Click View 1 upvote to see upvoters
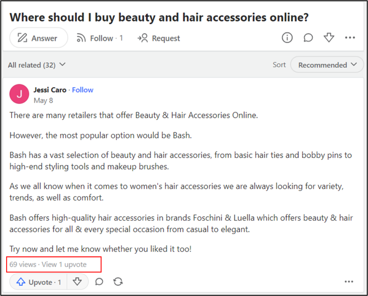The width and height of the screenshot is (368, 296). (64, 265)
